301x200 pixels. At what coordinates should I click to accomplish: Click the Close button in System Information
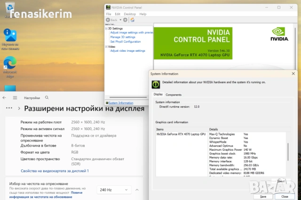[x=285, y=197]
